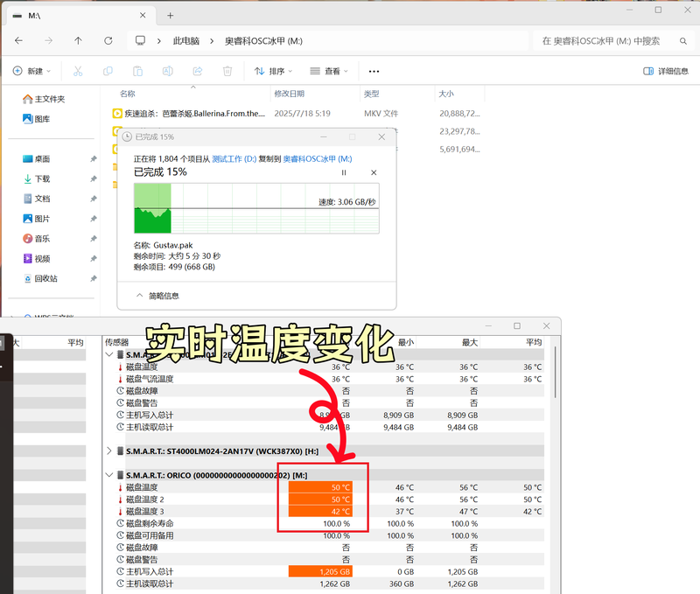Open 下载 folder in the sidebar
This screenshot has height=594, width=700.
(x=36, y=179)
